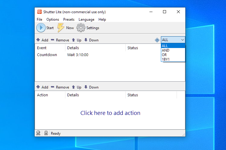Click the Start button label

point(50,28)
